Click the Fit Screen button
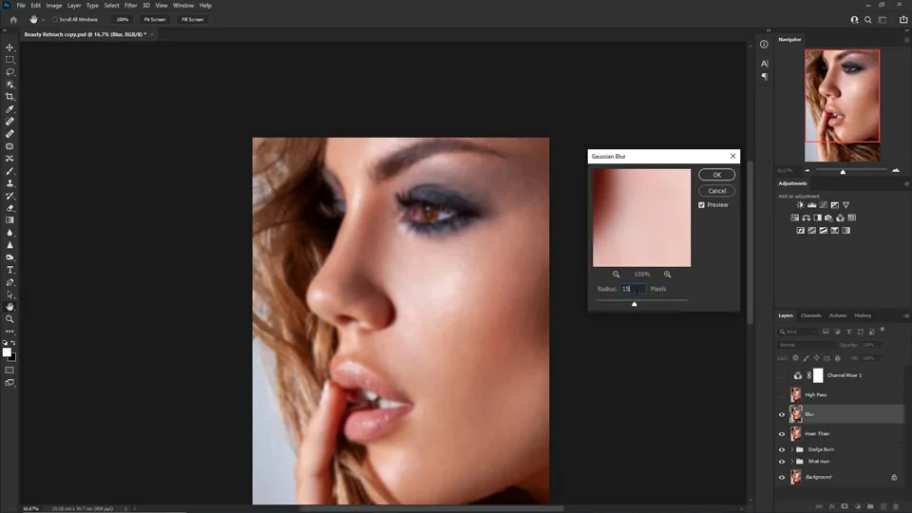Image resolution: width=912 pixels, height=513 pixels. pyautogui.click(x=155, y=19)
